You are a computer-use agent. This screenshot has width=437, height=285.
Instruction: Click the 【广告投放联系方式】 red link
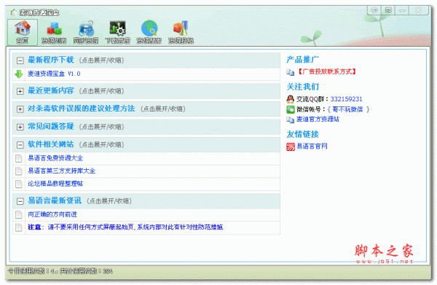point(326,72)
